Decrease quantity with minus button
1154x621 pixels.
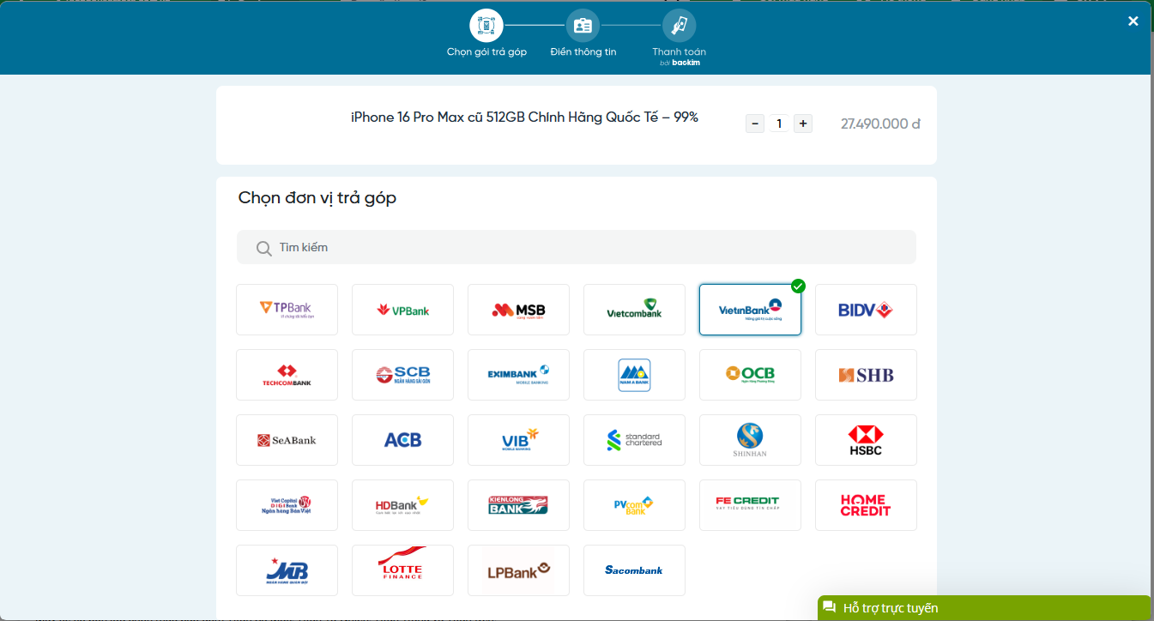pyautogui.click(x=755, y=124)
